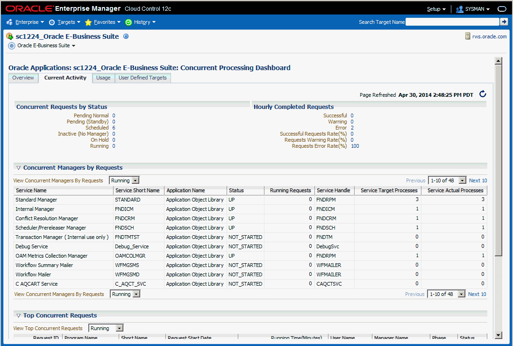Open the top 1-10 of 48 range dropdown
The image size is (513, 346).
(x=447, y=180)
